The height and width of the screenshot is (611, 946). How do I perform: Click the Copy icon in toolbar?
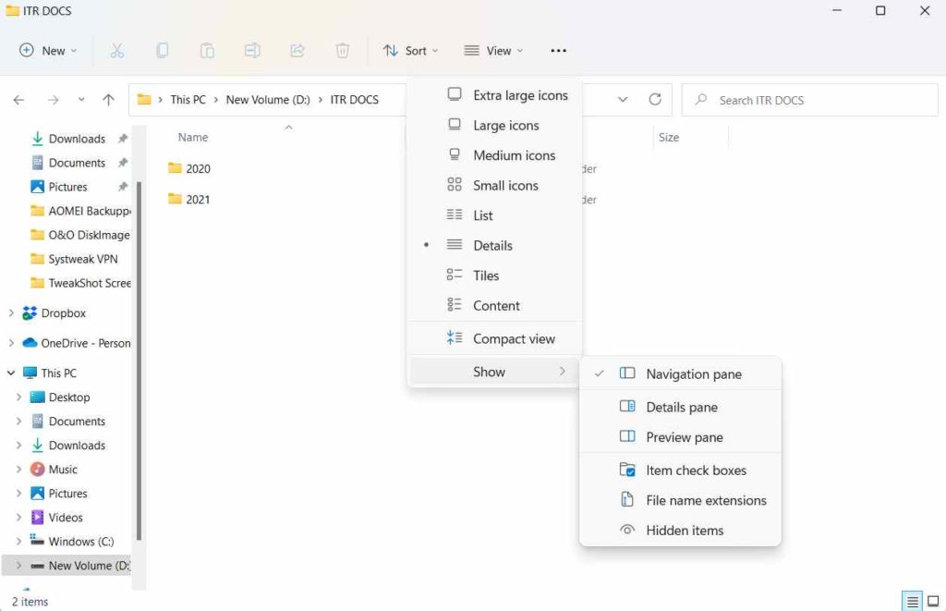[162, 51]
